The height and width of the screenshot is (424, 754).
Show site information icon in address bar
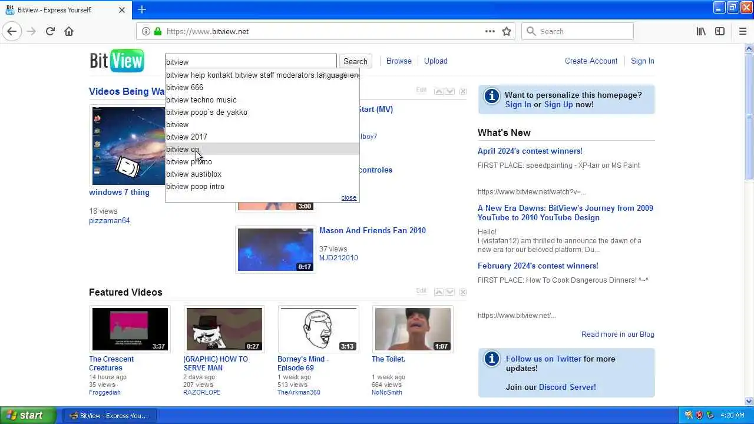[146, 31]
